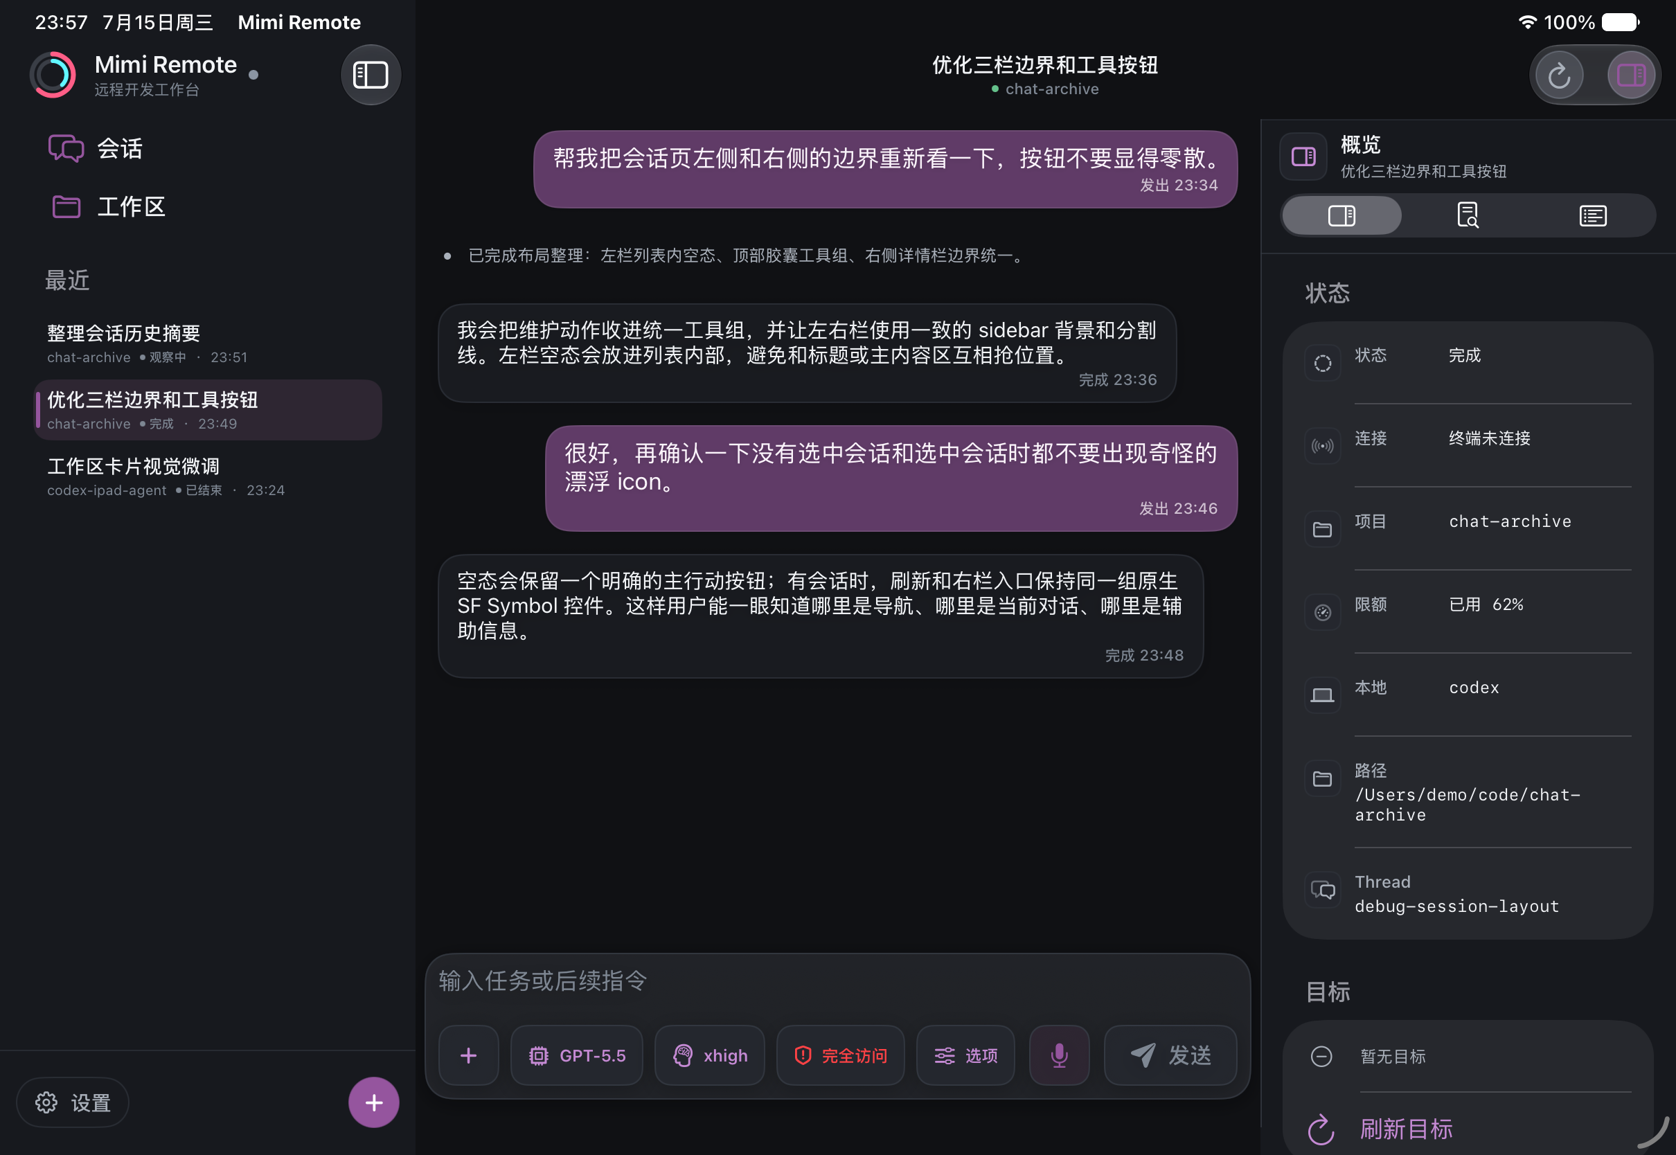Viewport: 1676px width, 1155px height.
Task: Click the shield icon inside 完全访问 button
Action: click(803, 1056)
